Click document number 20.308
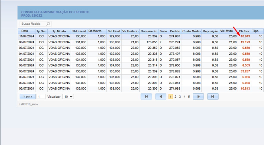 (x=152, y=77)
